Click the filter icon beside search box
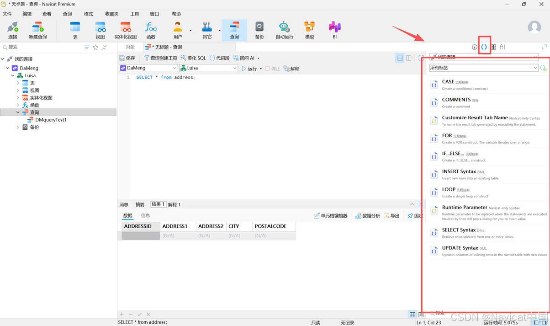Viewport: 550px width, 326px height. (x=87, y=47)
